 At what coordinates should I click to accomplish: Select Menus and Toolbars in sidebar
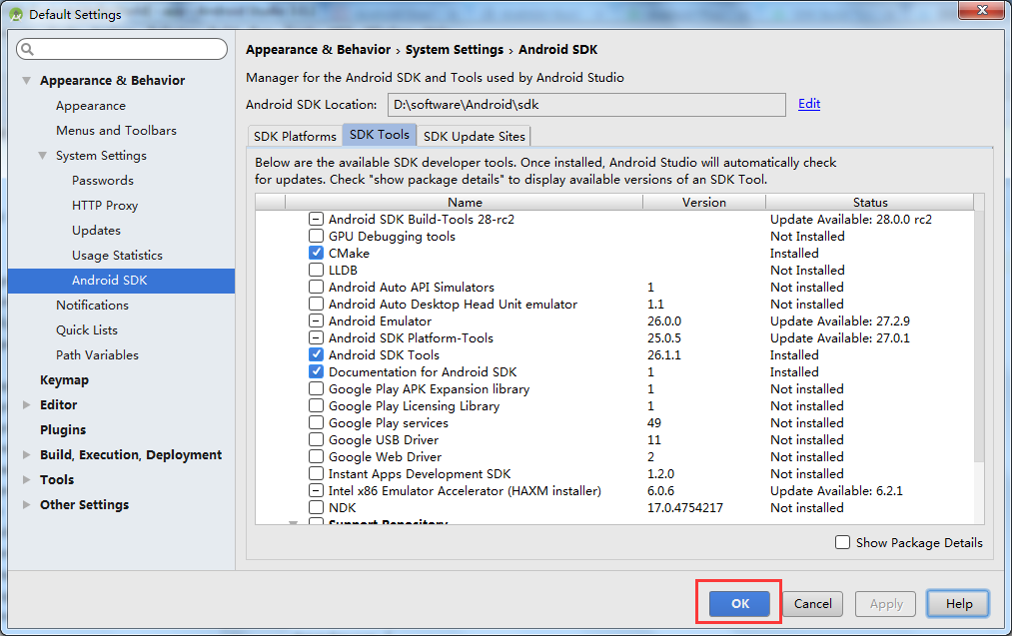[116, 131]
